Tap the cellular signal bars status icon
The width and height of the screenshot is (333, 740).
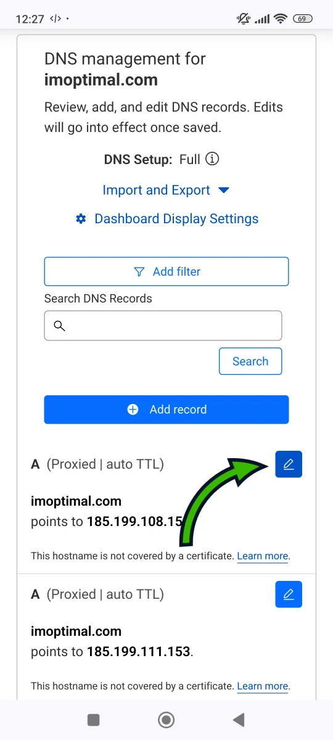point(262,19)
